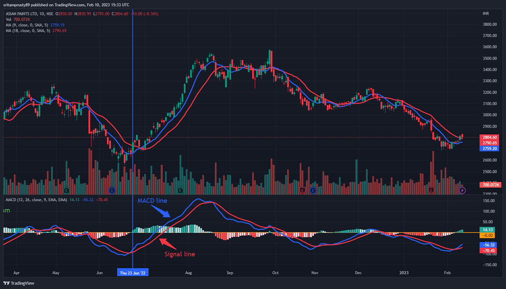The height and width of the screenshot is (289, 506).
Task: Select the blue "MACD line" text annotation
Action: click(x=152, y=200)
